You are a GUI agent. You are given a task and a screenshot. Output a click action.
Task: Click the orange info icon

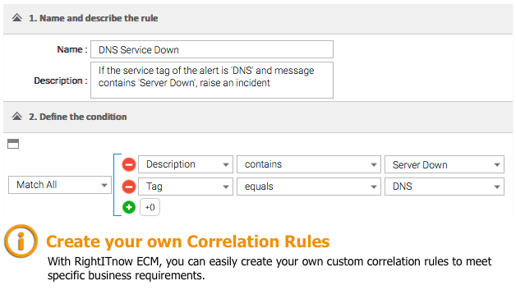pos(21,242)
